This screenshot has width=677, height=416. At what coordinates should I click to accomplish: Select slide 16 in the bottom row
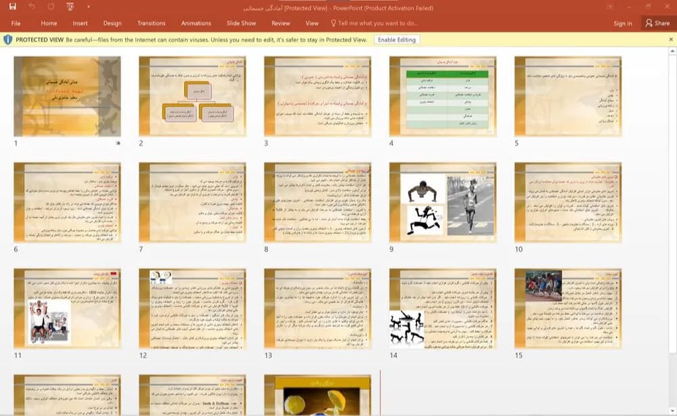[67, 395]
